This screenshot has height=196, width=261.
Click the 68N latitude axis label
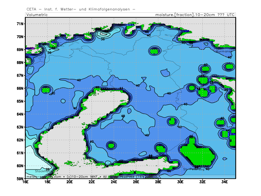pyautogui.click(x=20, y=62)
